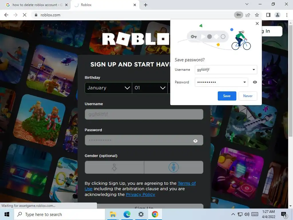Click the Log In button at top right
Viewport: 293px width, 220px height.
[x=272, y=31]
